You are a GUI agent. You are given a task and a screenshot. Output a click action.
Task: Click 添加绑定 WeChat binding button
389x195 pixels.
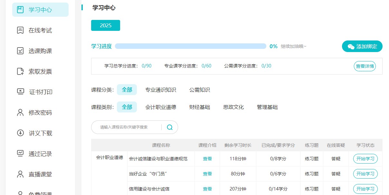pyautogui.click(x=362, y=46)
